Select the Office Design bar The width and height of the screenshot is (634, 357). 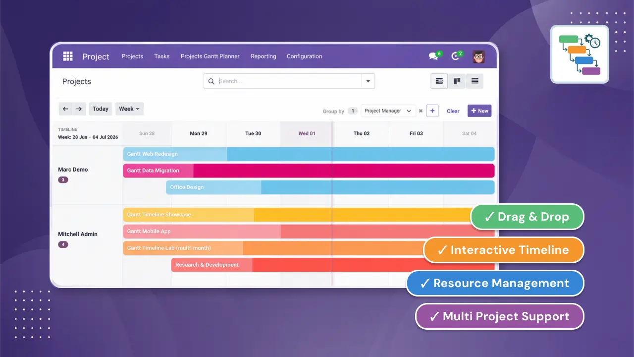(330, 187)
